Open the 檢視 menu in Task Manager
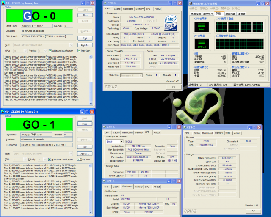This screenshot has height=217, width=271. pos(214,8)
